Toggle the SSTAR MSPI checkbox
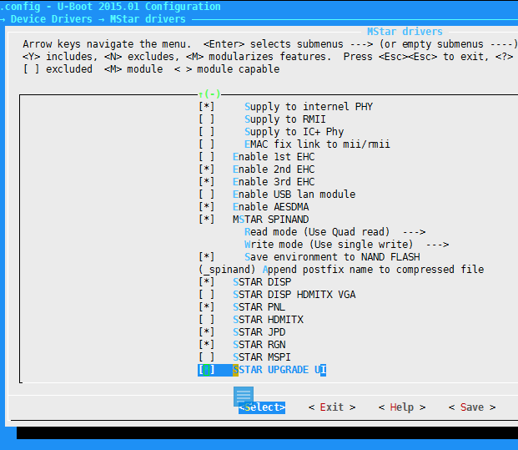518x450 pixels. click(x=207, y=357)
